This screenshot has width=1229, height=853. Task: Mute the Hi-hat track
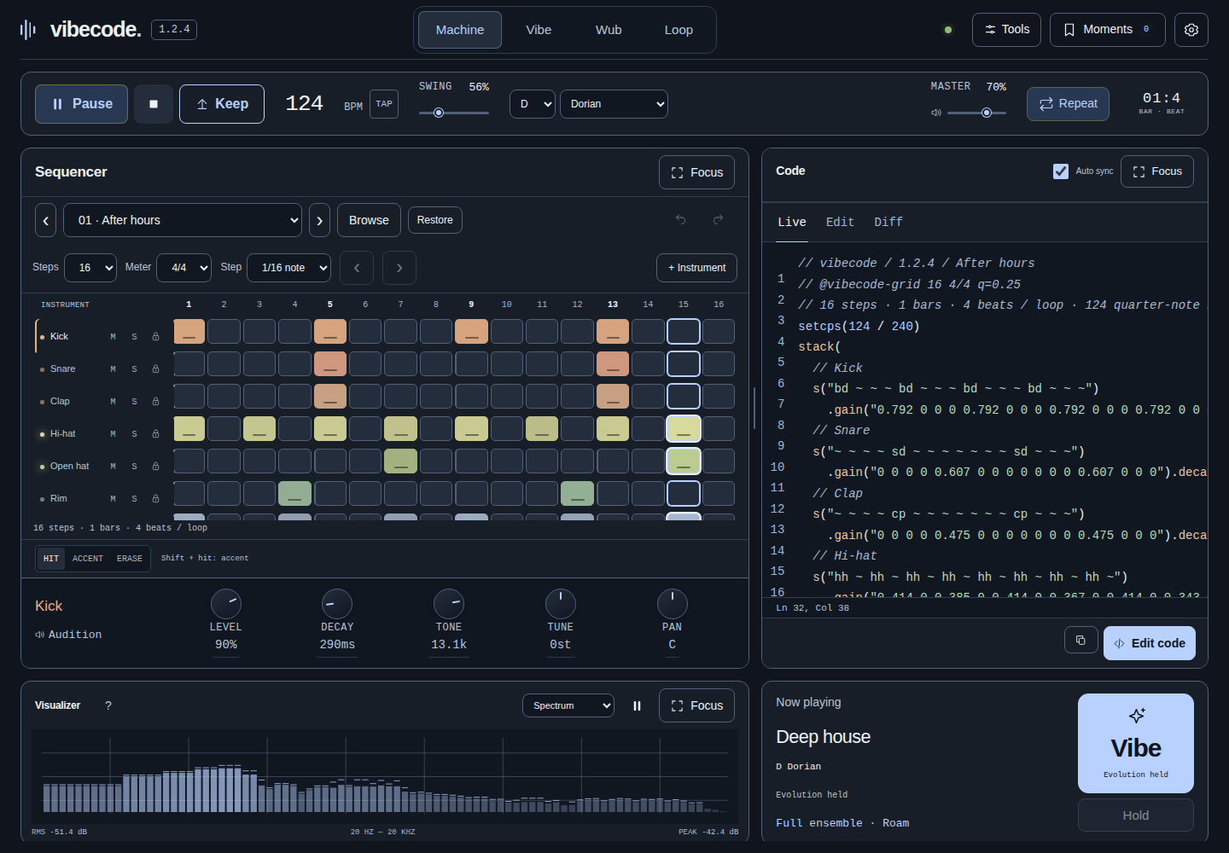point(113,434)
